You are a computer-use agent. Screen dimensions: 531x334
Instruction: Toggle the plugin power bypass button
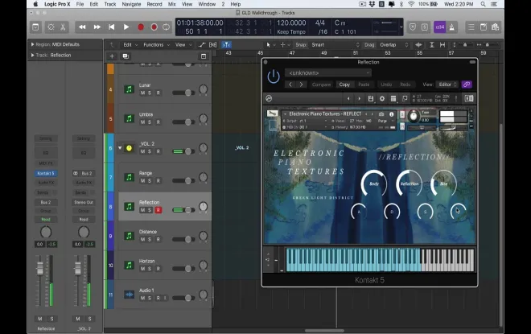[x=274, y=76]
